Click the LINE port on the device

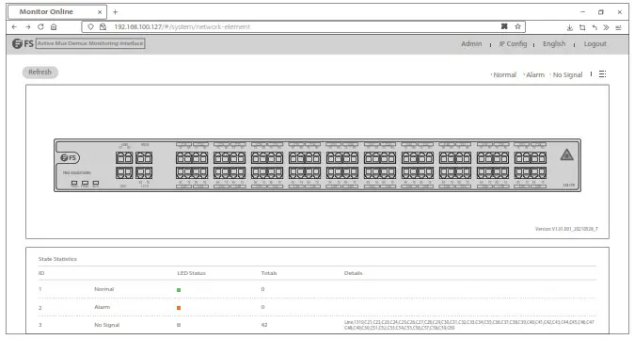(x=124, y=157)
